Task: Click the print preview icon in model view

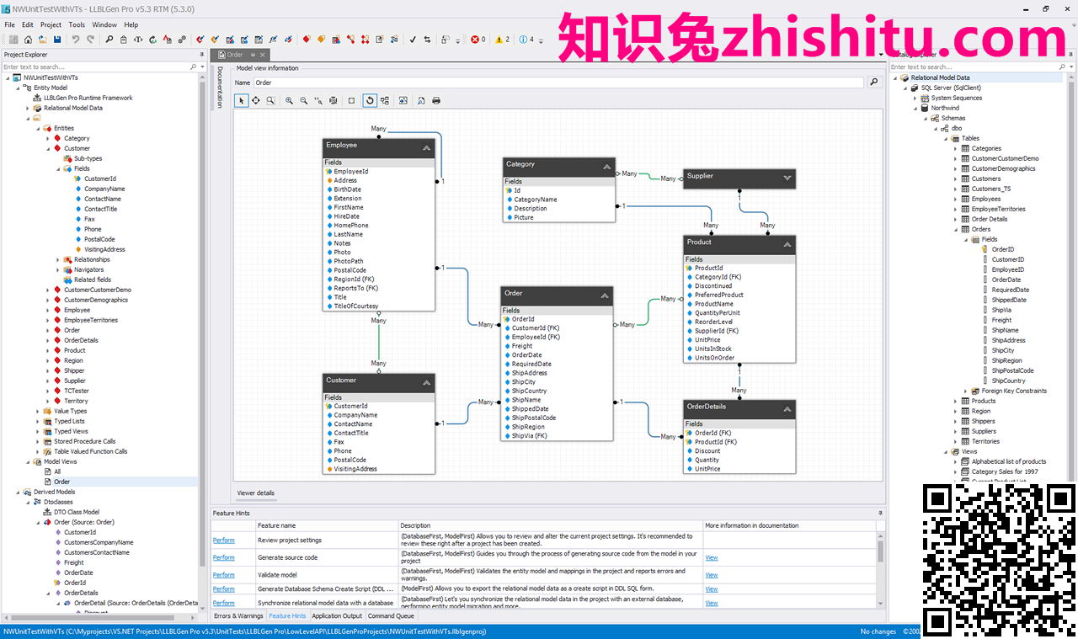Action: [x=421, y=100]
